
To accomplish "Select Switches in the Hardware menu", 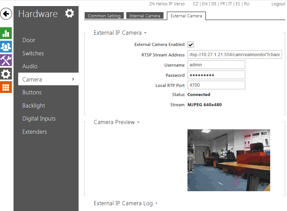I will (x=33, y=53).
